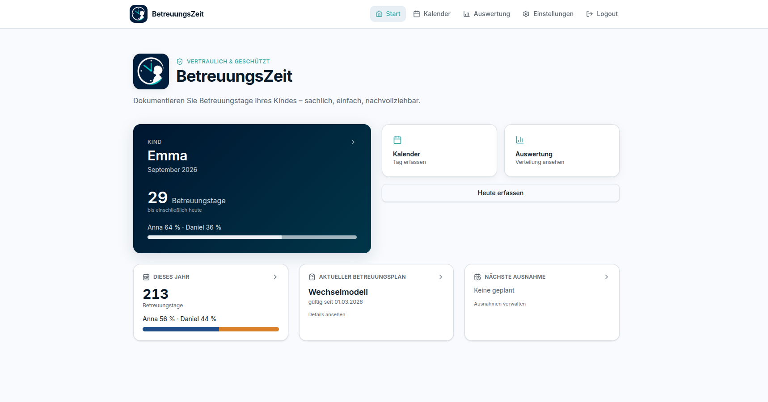Click the calendar-clock icon beside Nächste Ausnahme
Screen dimensions: 768x402
[x=477, y=277]
